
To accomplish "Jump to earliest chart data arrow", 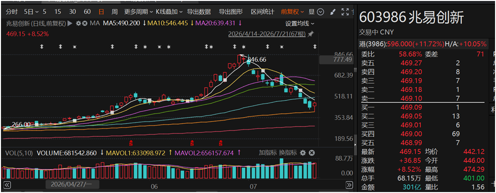I will click(x=7, y=185).
